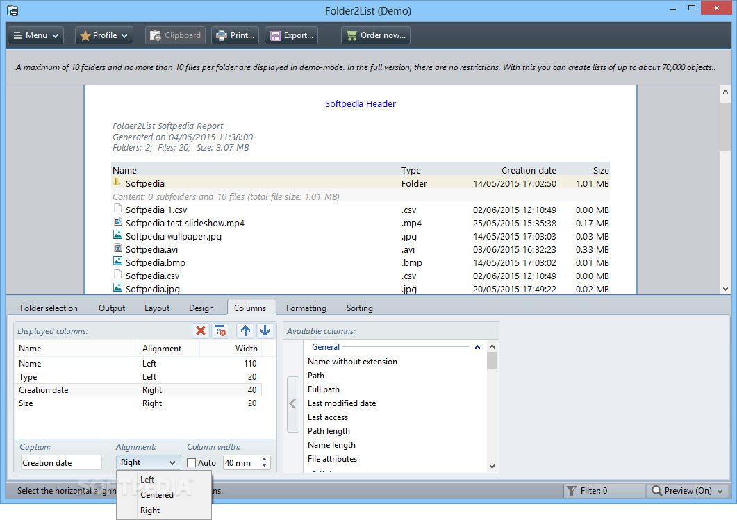The image size is (737, 520).
Task: Choose Centered in alignment dropdown list
Action: [157, 495]
